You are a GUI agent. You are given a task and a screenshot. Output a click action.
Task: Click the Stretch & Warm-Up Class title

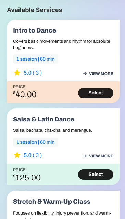point(52,202)
